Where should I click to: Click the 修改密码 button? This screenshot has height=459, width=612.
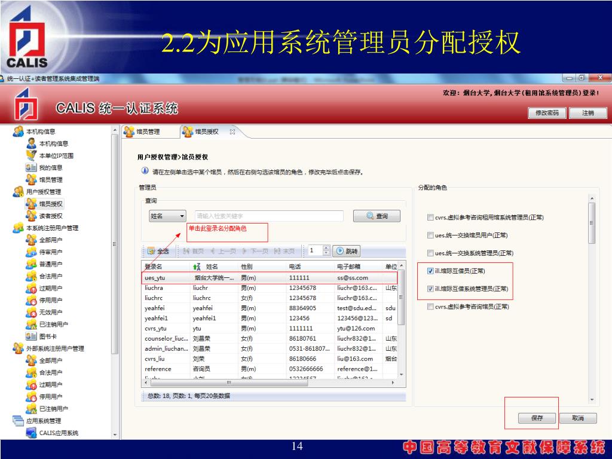547,113
